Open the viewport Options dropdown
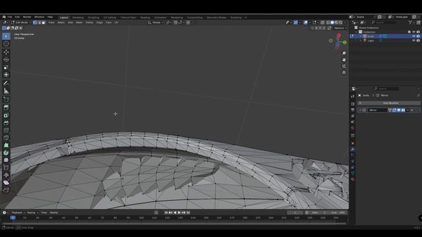The height and width of the screenshot is (237, 422). tap(340, 28)
